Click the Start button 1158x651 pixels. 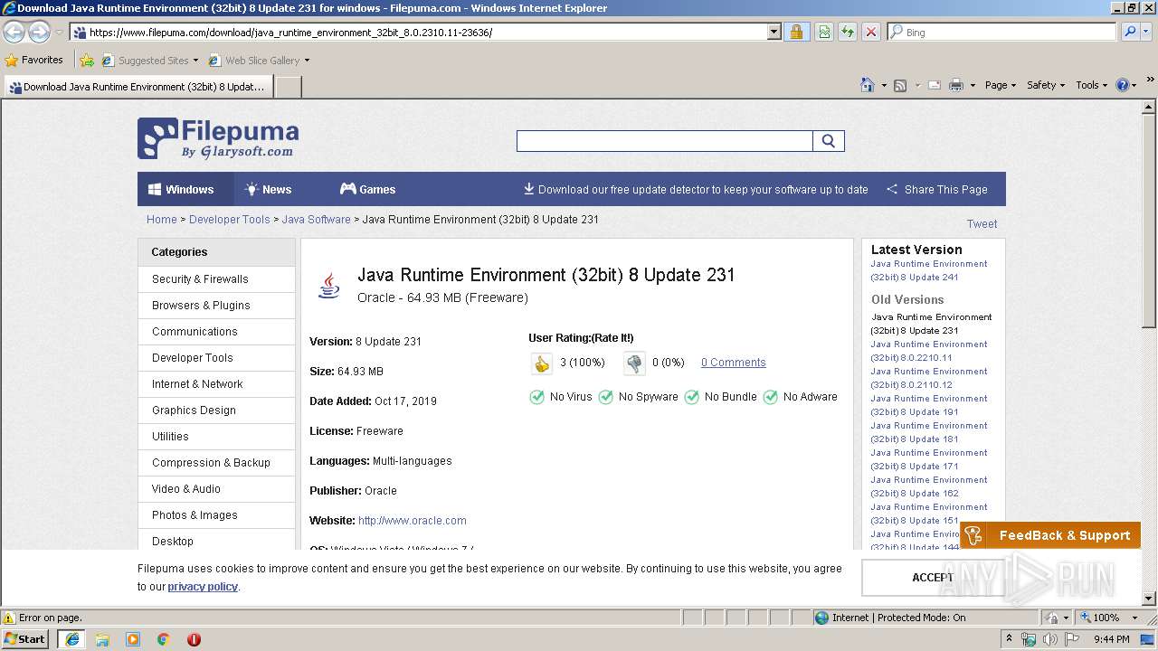click(x=25, y=639)
